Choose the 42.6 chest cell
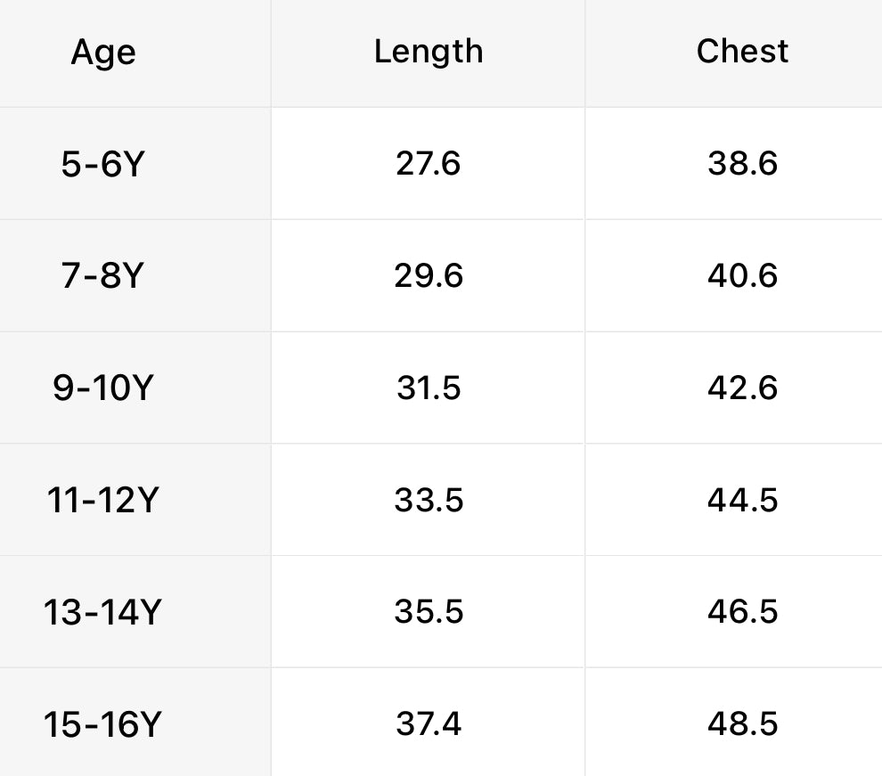This screenshot has height=776, width=882. point(742,388)
